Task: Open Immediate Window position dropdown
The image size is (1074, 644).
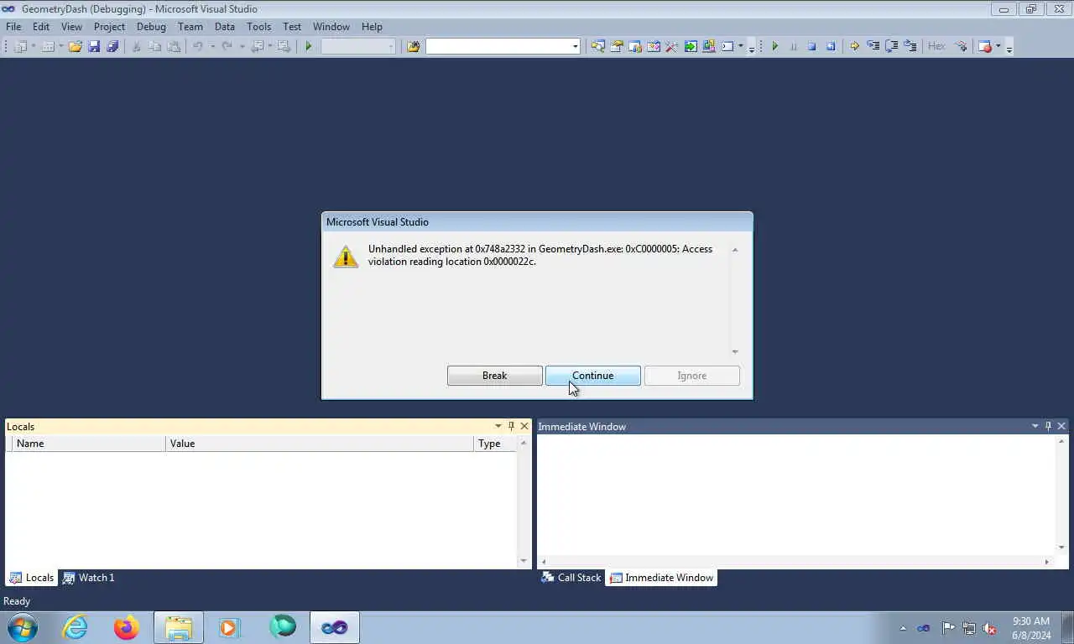Action: 1035,426
